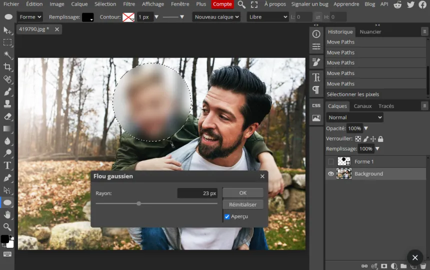
Task: Select the Crop tool
Action: tap(7, 67)
